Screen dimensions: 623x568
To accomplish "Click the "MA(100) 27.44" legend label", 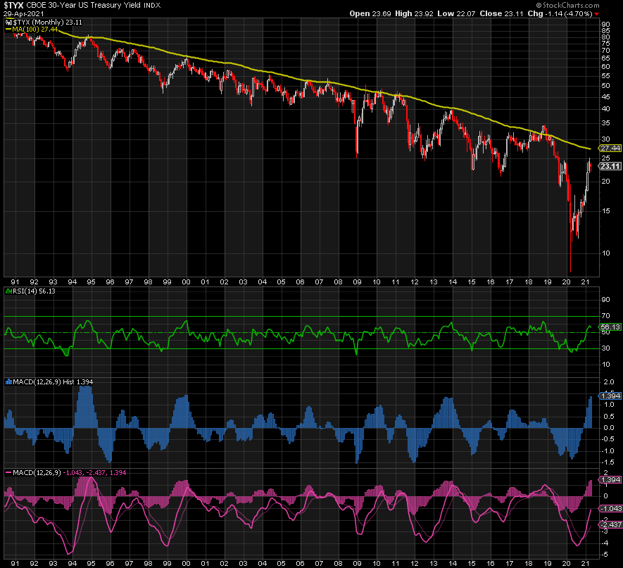I will [35, 30].
